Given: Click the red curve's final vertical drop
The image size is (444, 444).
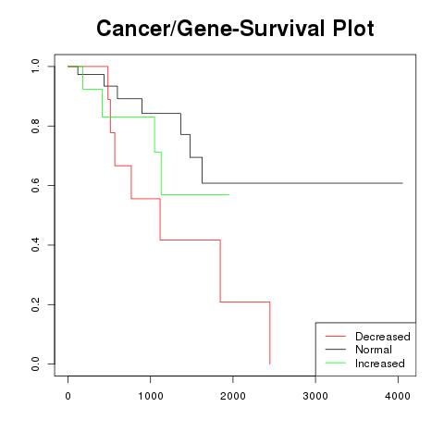Looking at the screenshot, I should pos(270,333).
